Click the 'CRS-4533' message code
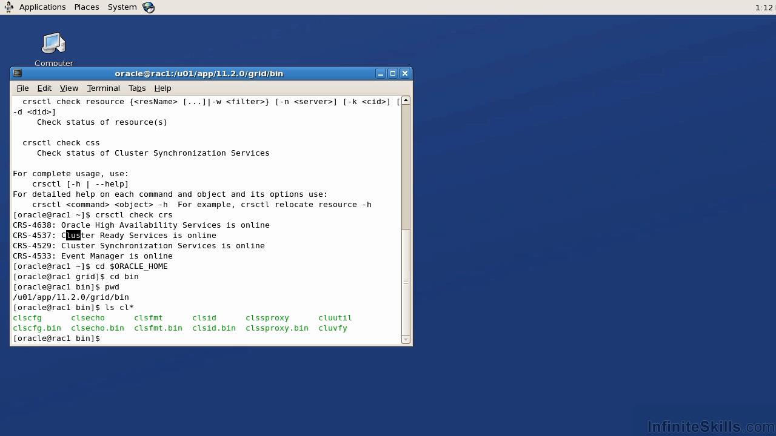The height and width of the screenshot is (436, 776). [32, 256]
